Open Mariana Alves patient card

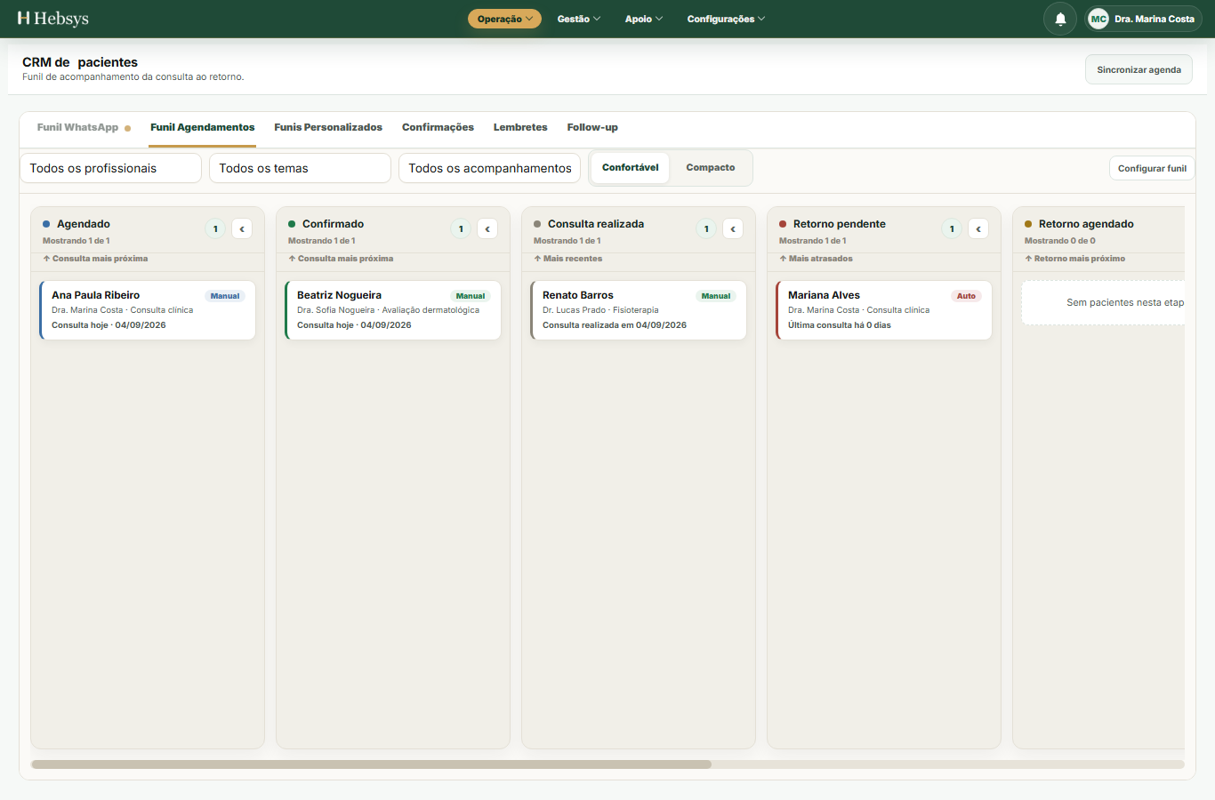(x=884, y=310)
